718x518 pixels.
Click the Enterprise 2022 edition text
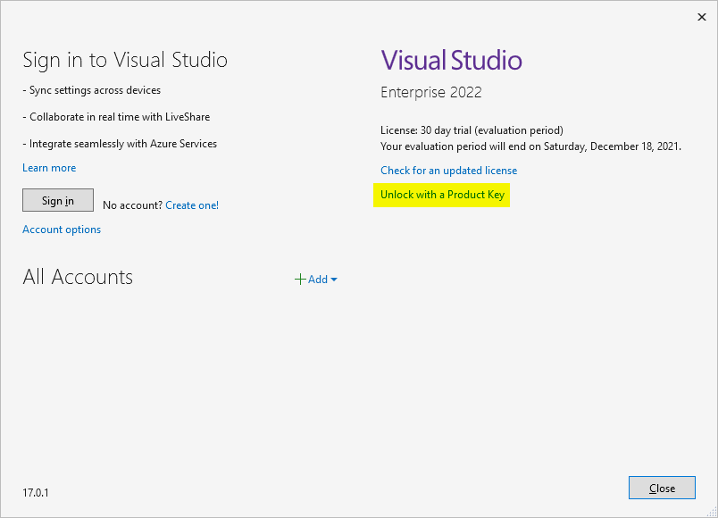pos(431,93)
